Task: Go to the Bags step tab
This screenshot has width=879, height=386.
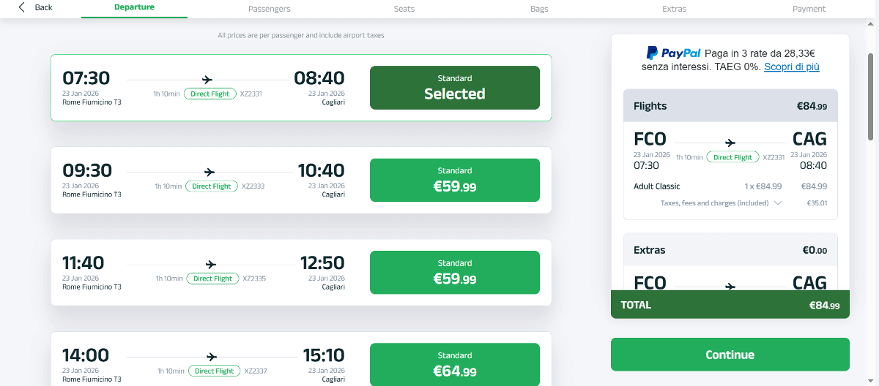Action: [539, 9]
